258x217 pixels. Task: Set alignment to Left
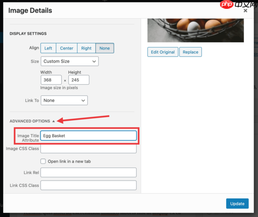coord(48,48)
